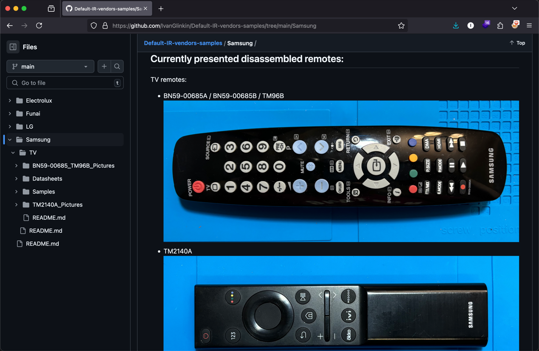This screenshot has width=539, height=351.
Task: Collapse the Files side panel icon
Action: [13, 47]
